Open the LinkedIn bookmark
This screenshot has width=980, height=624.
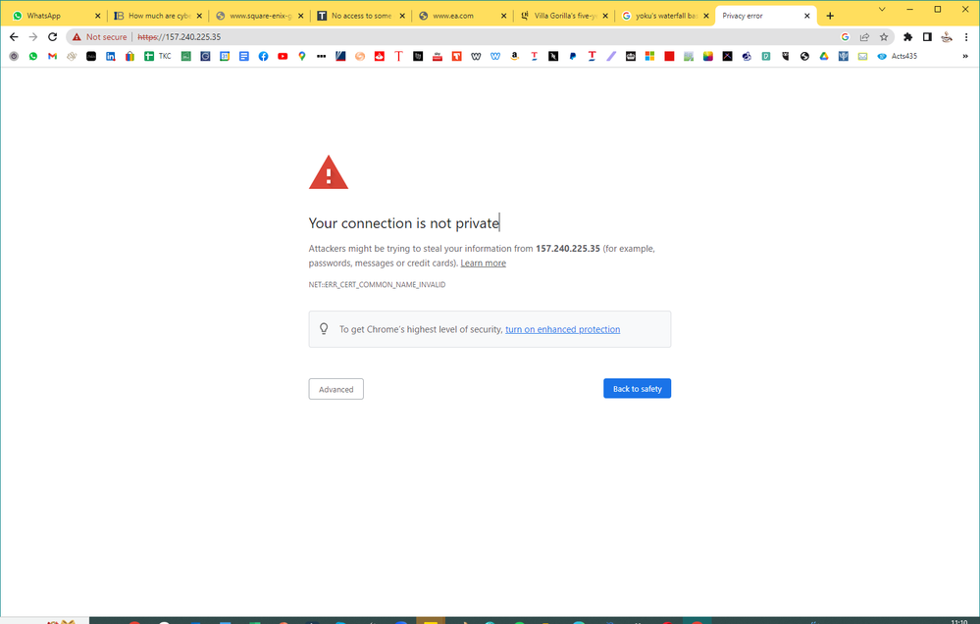click(x=110, y=56)
